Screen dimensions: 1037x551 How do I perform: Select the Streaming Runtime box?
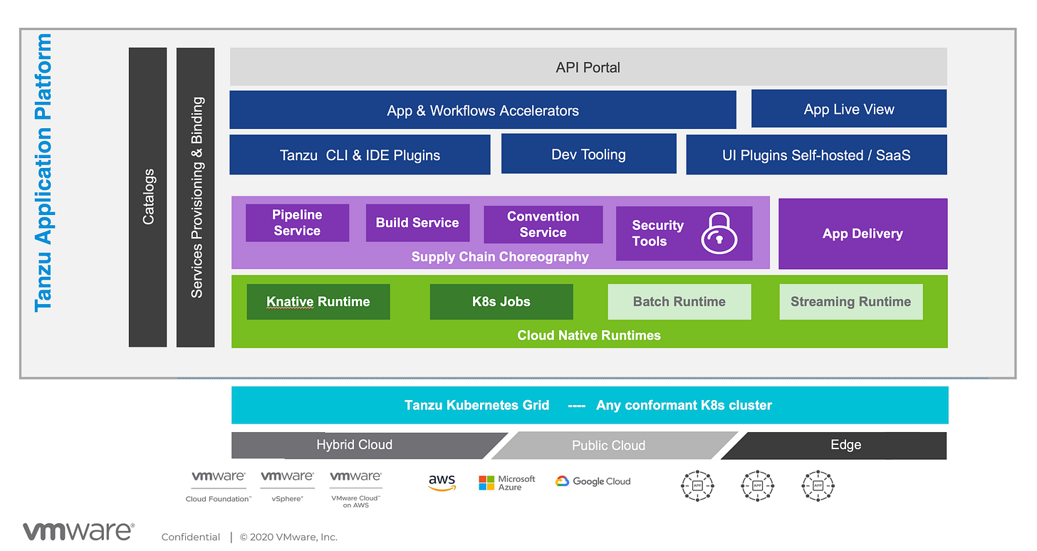850,302
